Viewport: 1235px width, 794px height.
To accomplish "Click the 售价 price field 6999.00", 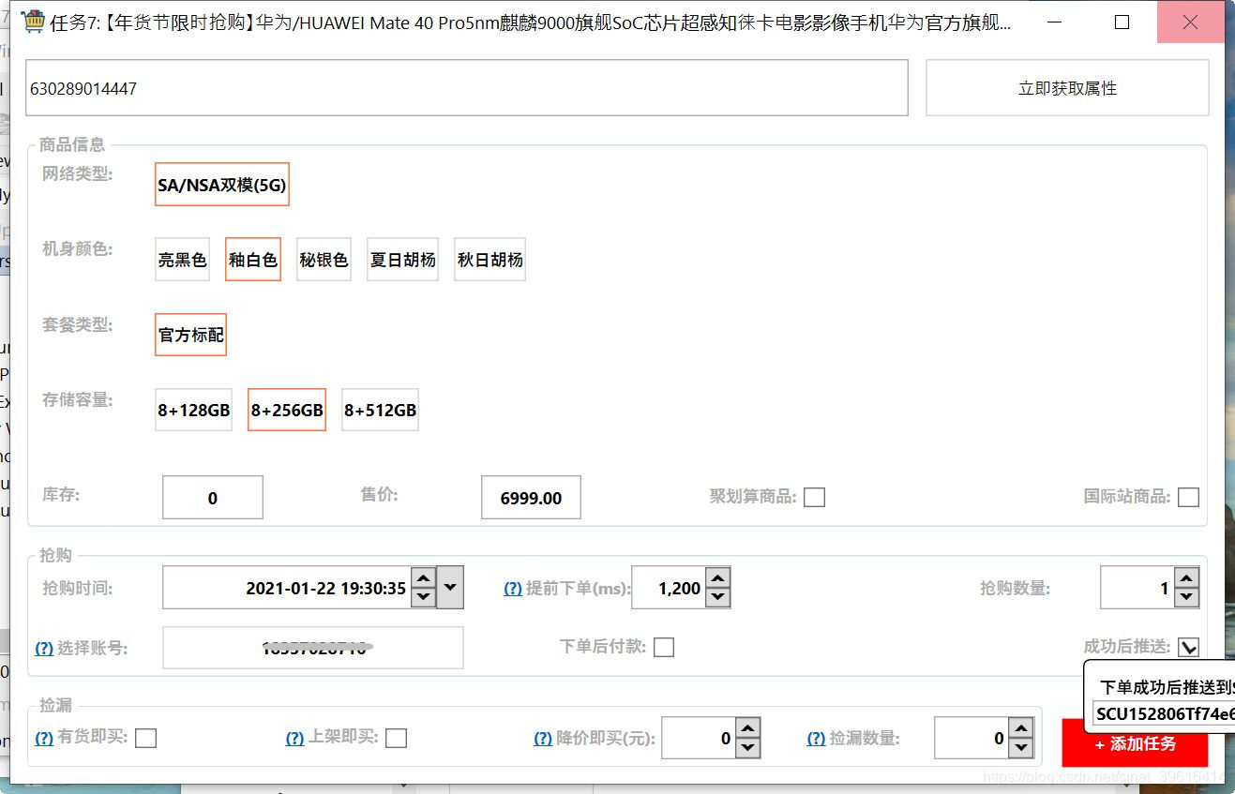I will [531, 498].
